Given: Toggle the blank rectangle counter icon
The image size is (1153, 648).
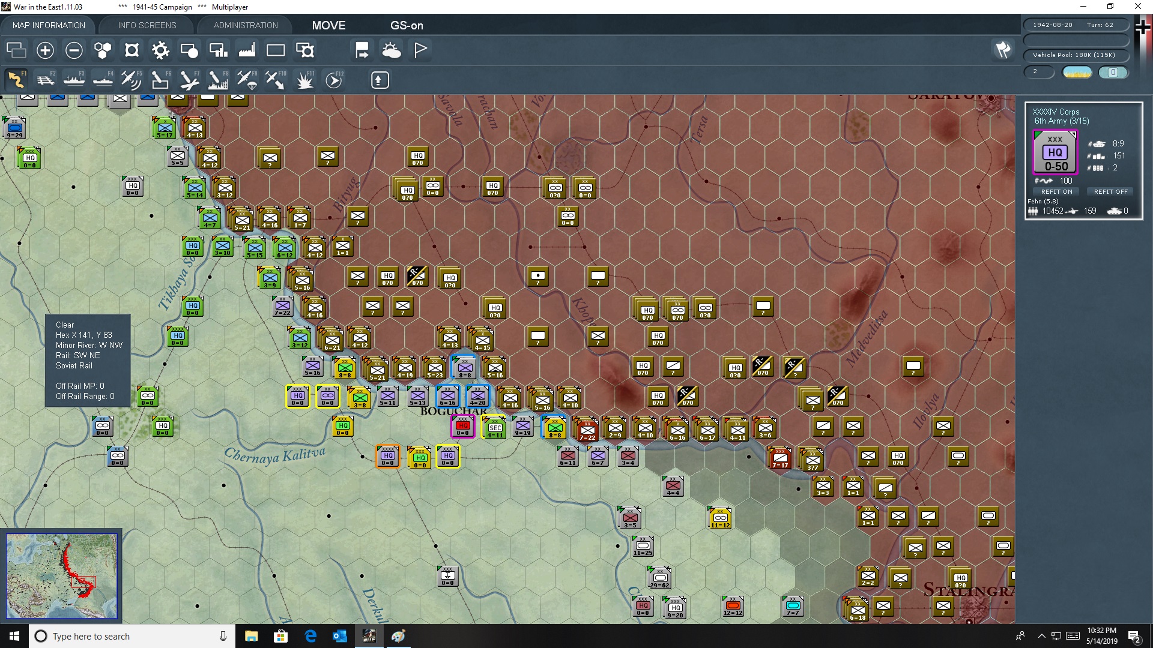Looking at the screenshot, I should pyautogui.click(x=276, y=50).
